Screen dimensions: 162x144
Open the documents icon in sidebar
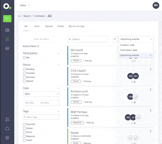click(x=7, y=39)
